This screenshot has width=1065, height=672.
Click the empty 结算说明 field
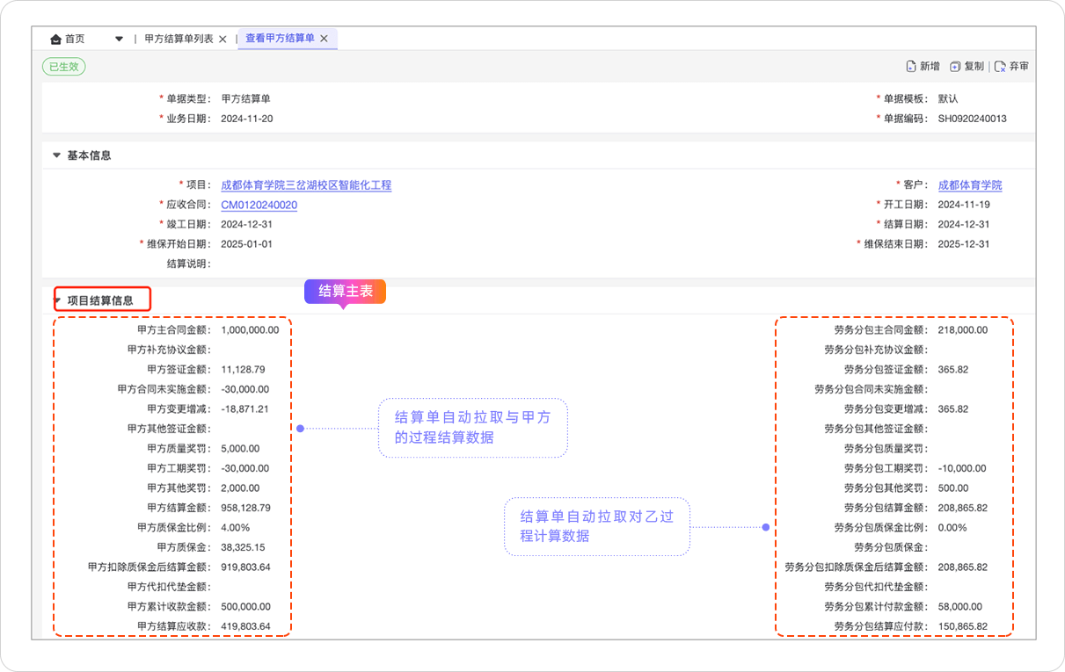coord(352,264)
